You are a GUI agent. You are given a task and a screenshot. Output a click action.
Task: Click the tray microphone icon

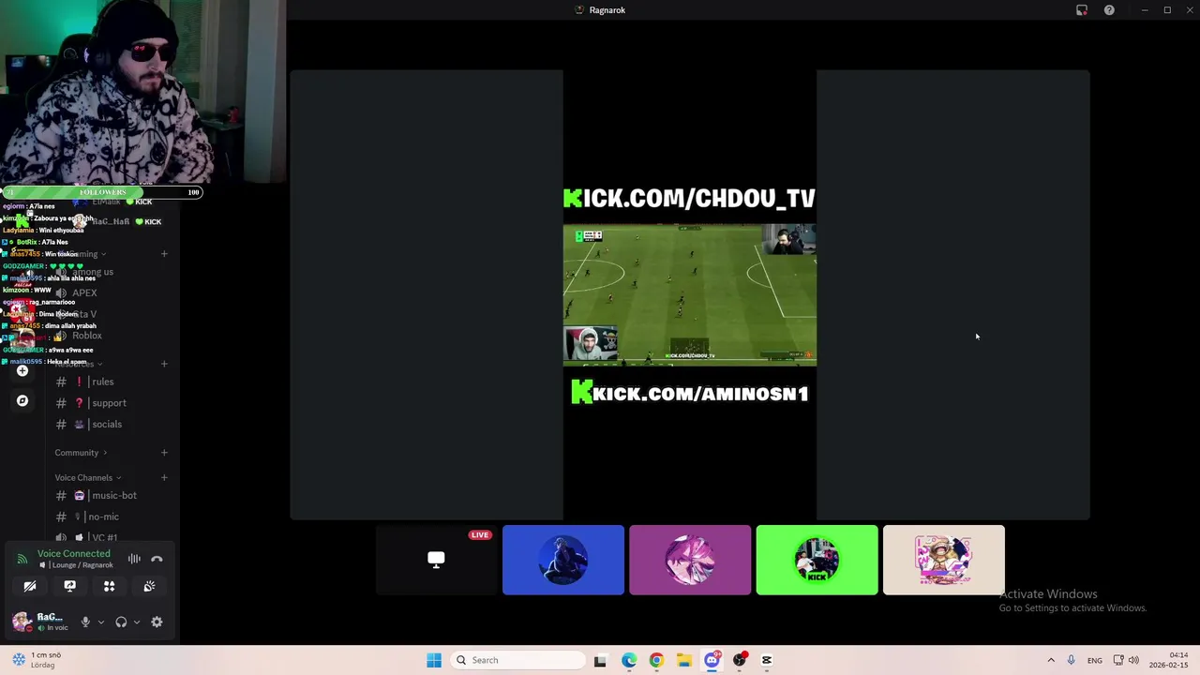1072,660
